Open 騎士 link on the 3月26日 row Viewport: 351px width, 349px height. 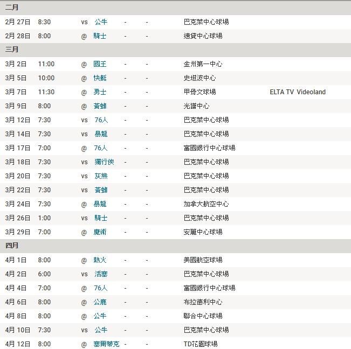[x=100, y=218]
